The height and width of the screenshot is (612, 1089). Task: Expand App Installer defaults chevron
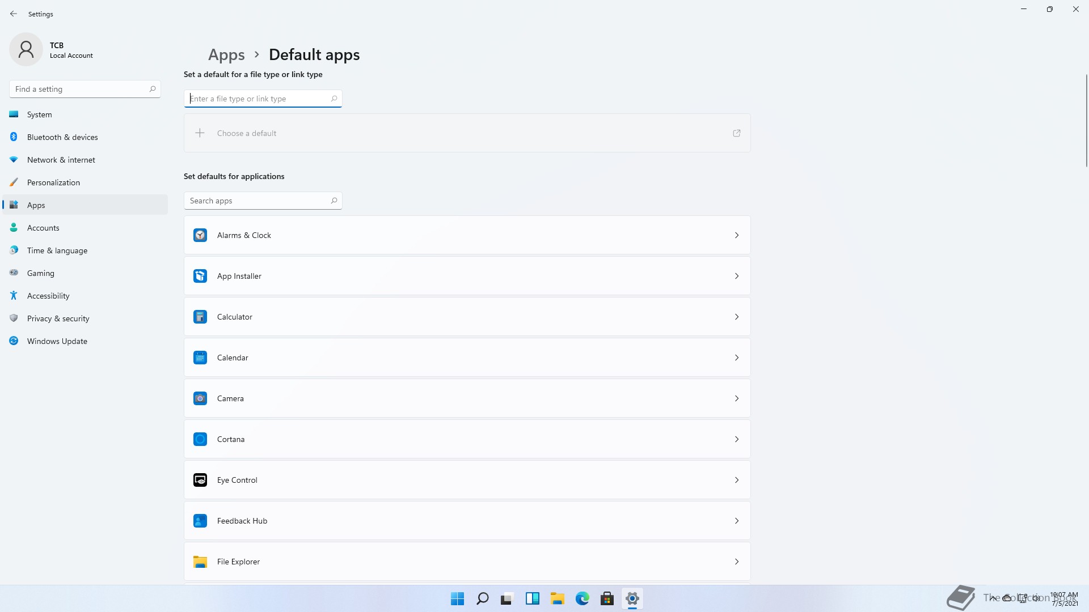click(737, 276)
